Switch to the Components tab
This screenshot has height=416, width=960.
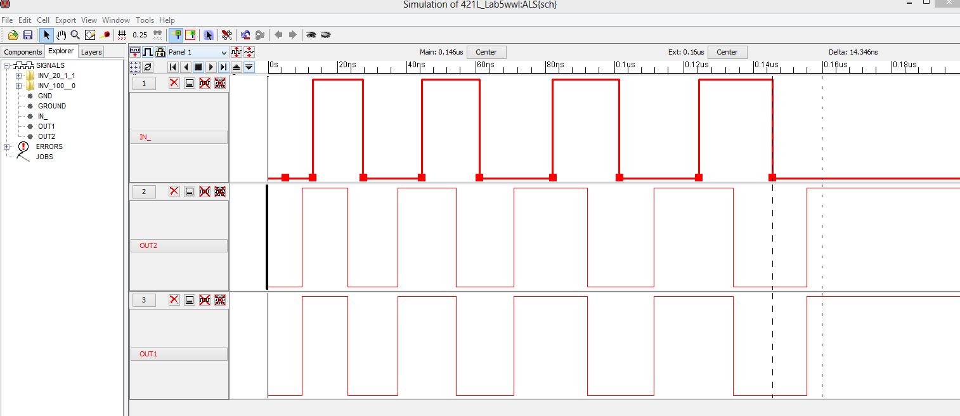(23, 52)
